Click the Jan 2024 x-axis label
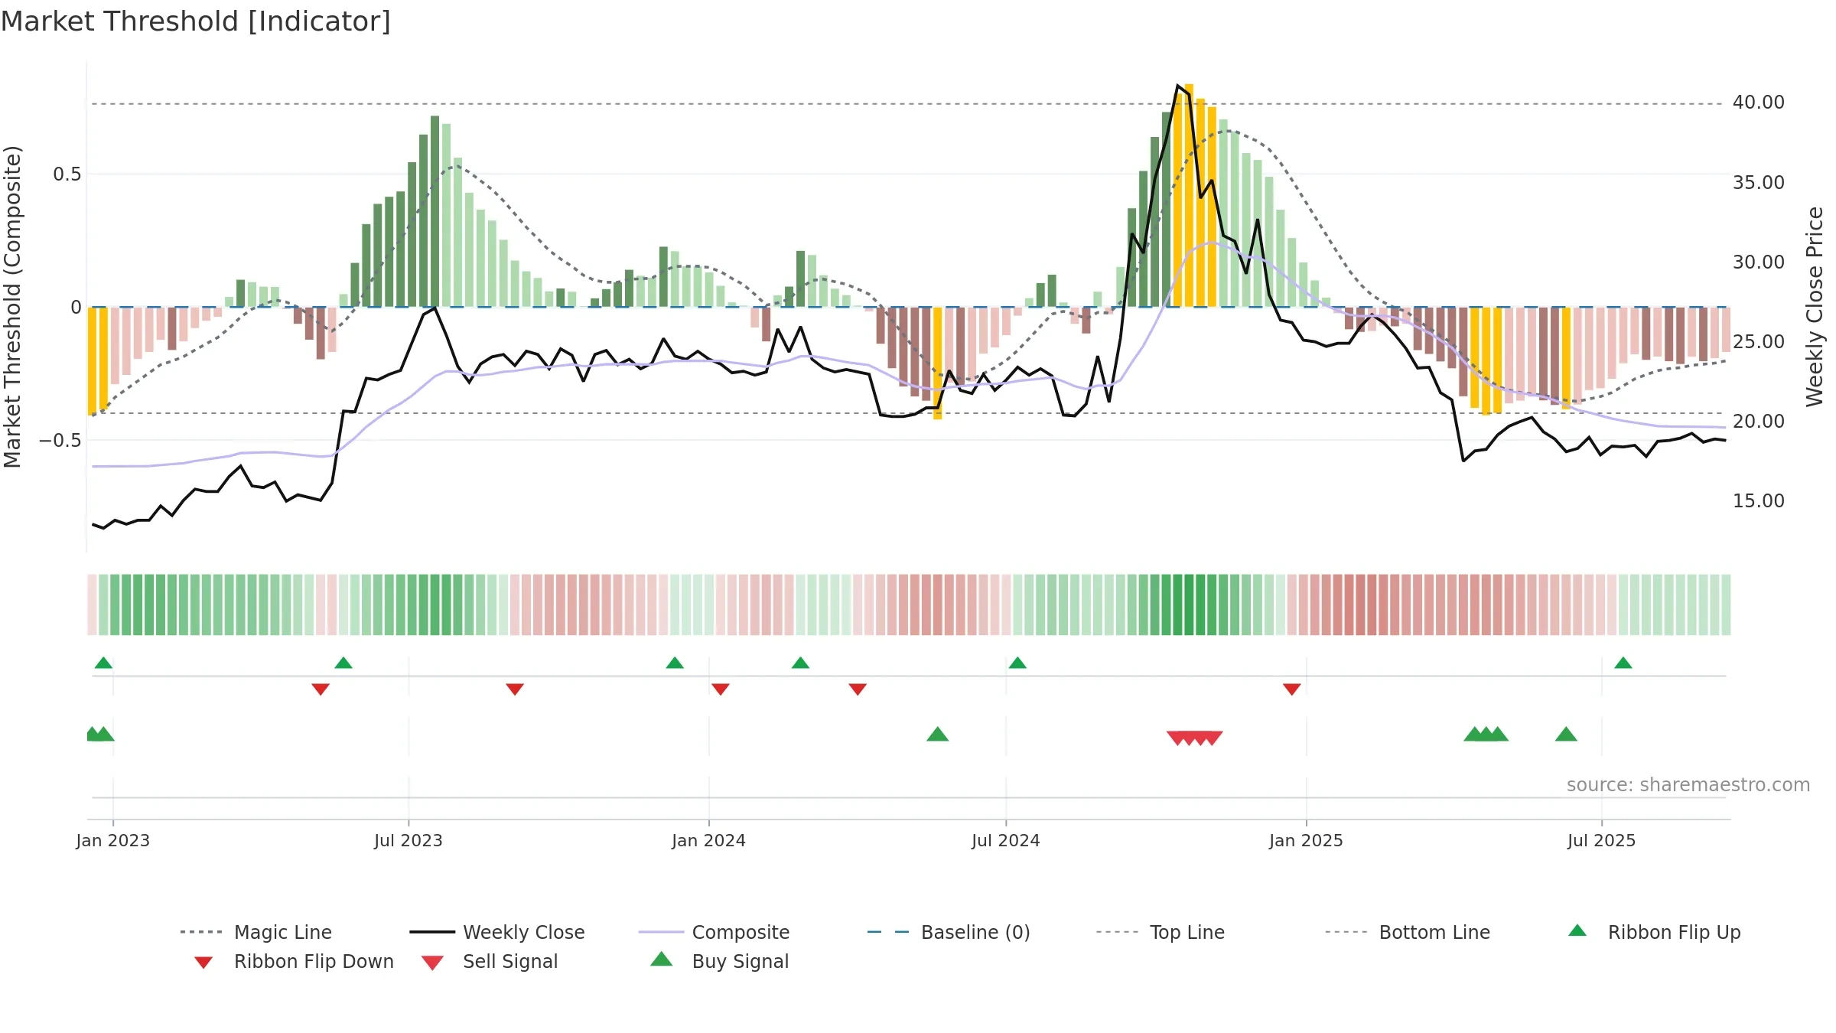Viewport: 1836px width, 1033px height. coord(709,840)
